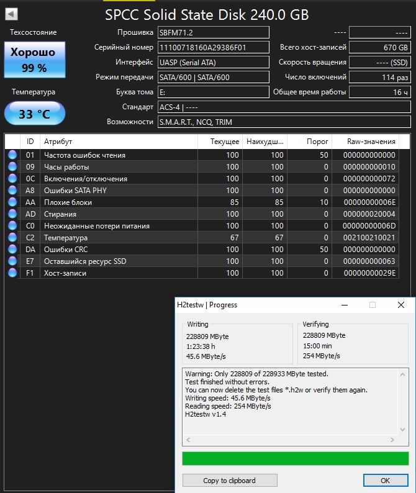Click status icon for Включения/отключения row
Viewport: 416px width, 493px height.
pos(12,178)
